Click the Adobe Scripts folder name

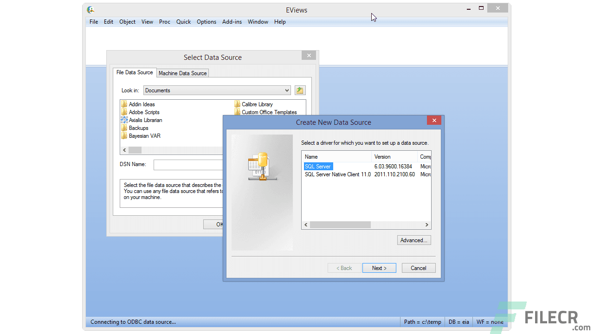coord(144,112)
